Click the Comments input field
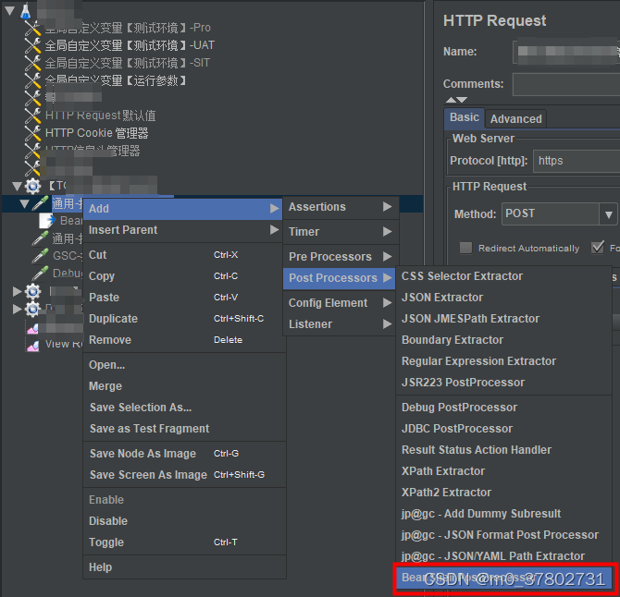 [x=566, y=84]
